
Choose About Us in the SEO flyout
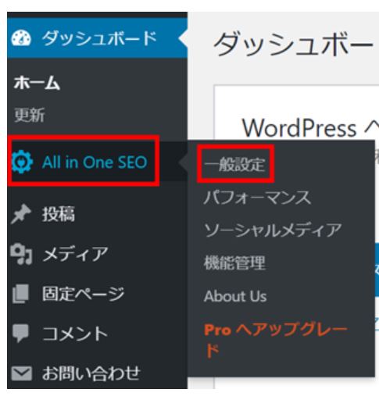click(235, 296)
